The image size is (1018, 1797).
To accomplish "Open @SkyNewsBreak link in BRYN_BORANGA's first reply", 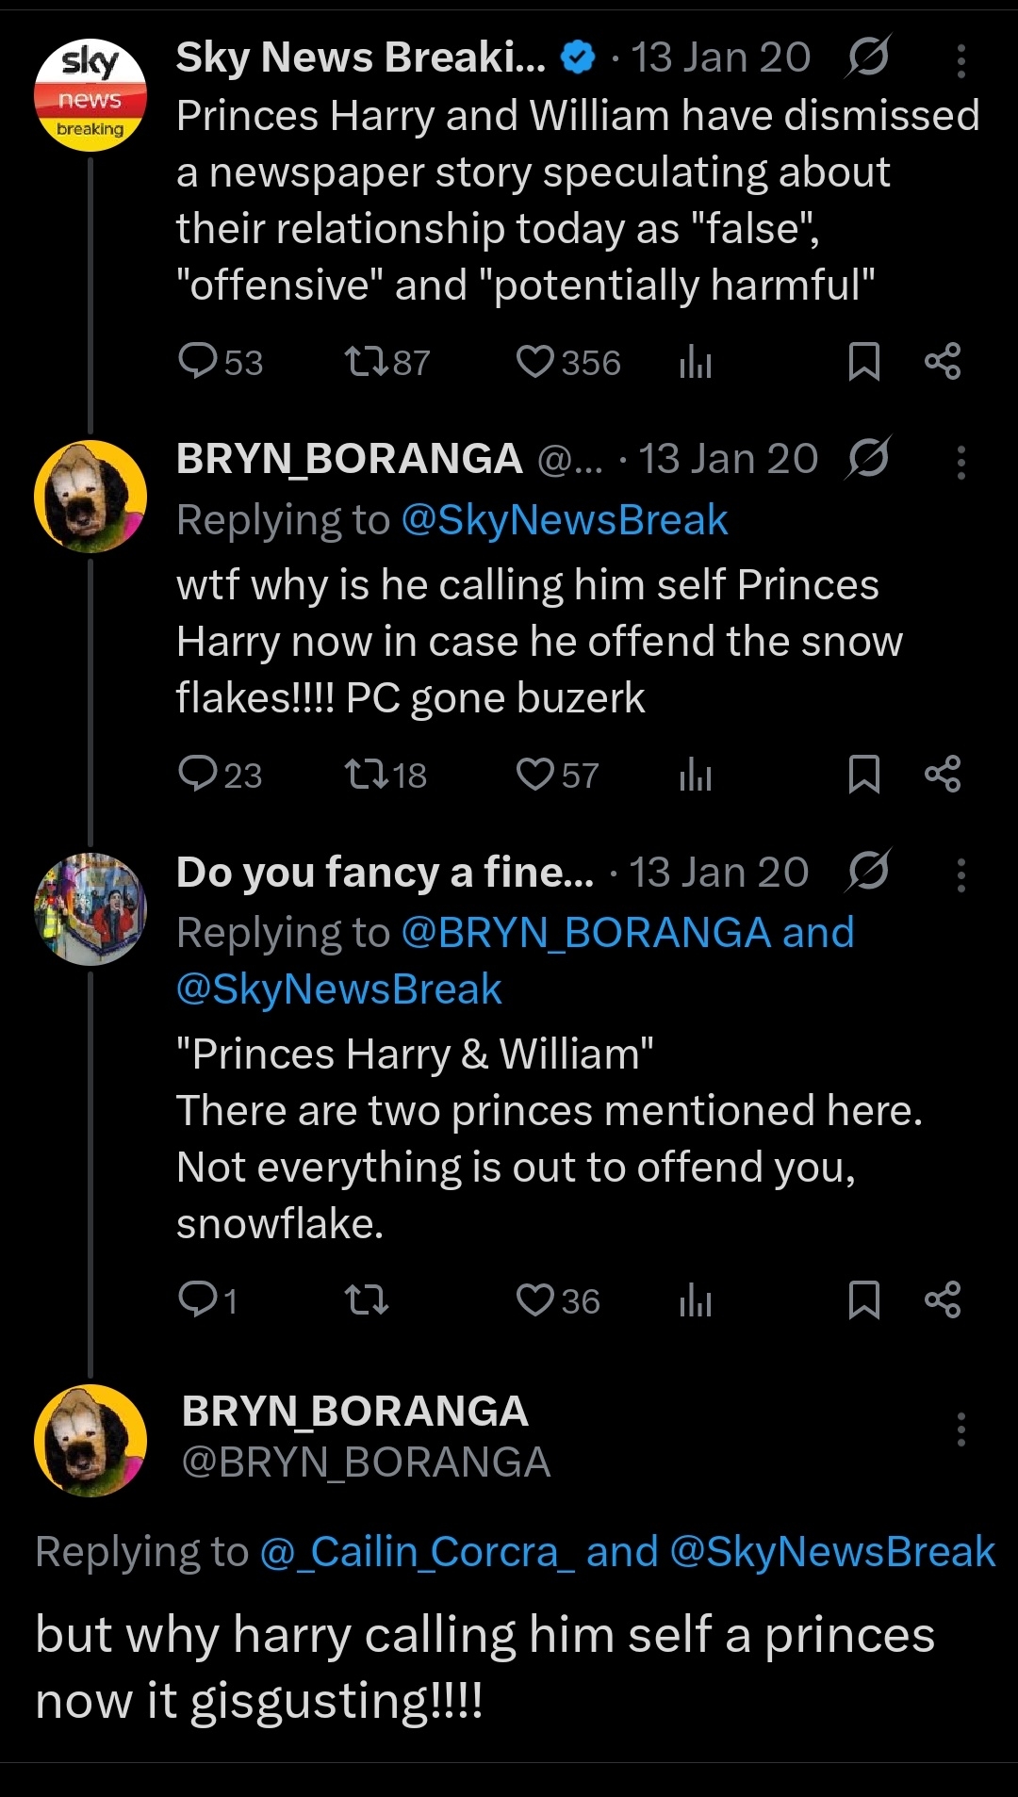I will point(564,520).
